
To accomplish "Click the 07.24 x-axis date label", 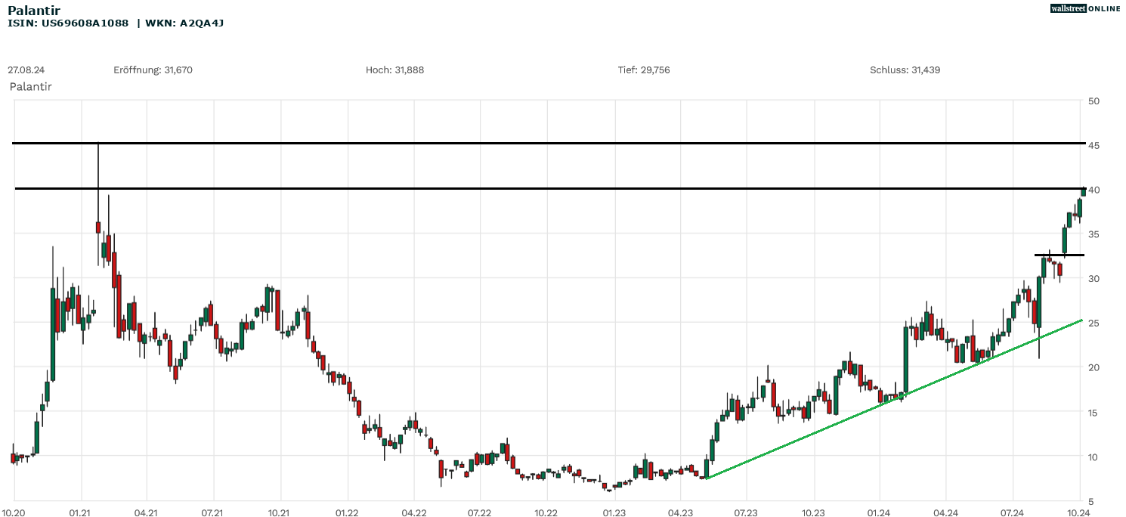I will [x=1012, y=512].
